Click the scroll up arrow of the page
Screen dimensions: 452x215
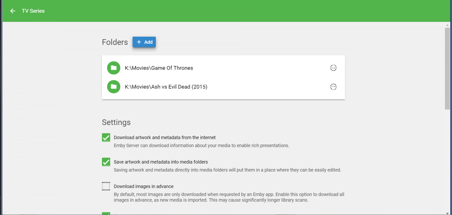click(447, 25)
